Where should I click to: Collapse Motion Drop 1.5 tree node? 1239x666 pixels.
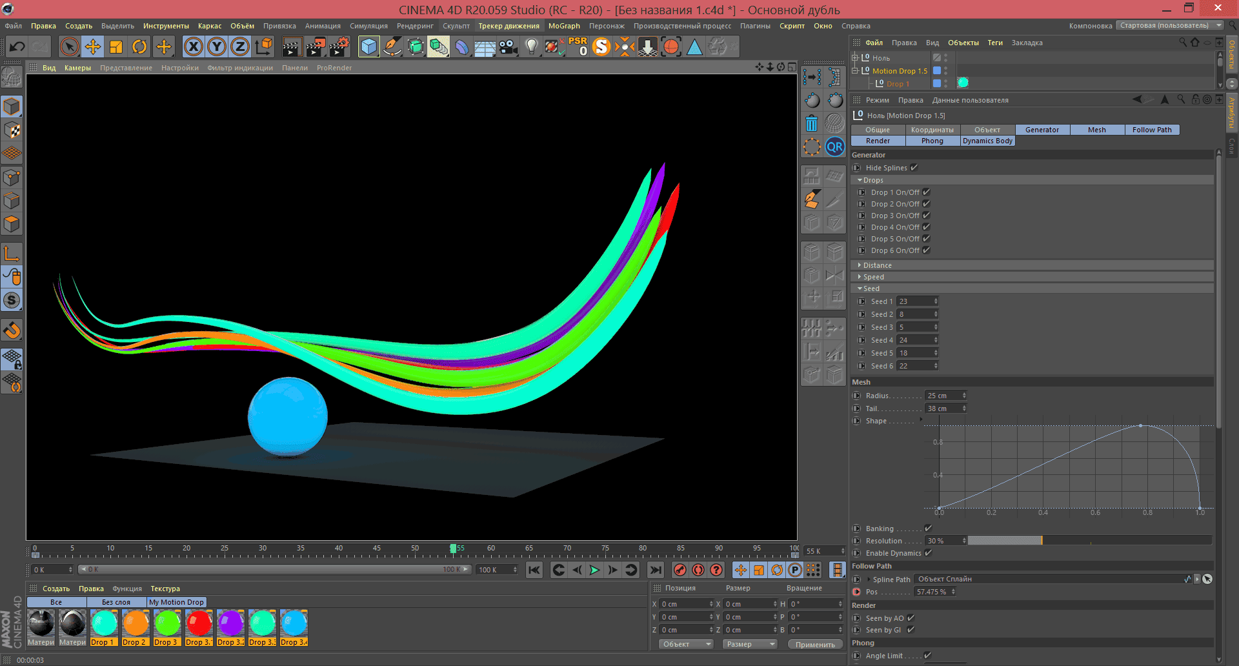tap(856, 71)
